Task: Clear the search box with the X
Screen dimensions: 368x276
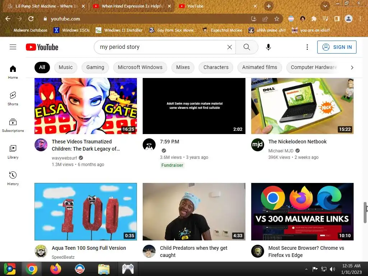Action: 230,47
